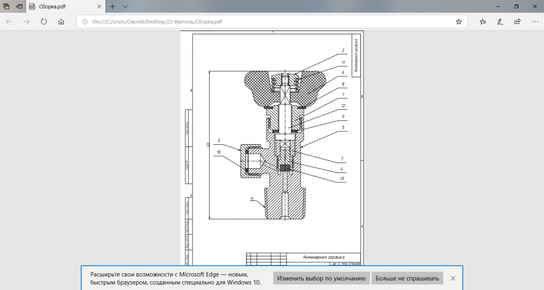Click the address bar file URL
Viewport: 544px width, 290px height.
[x=158, y=22]
